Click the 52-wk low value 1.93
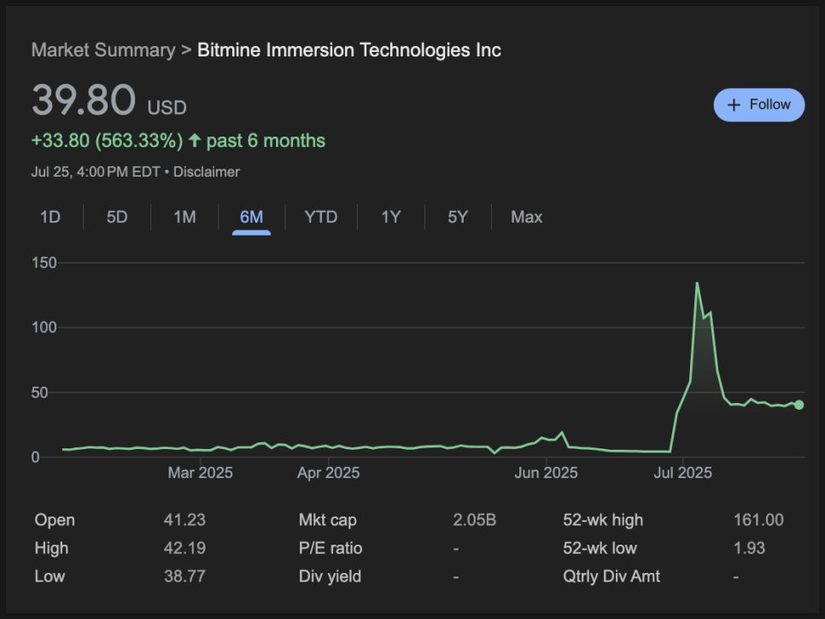Viewport: 825px width, 619px height. pyautogui.click(x=749, y=548)
